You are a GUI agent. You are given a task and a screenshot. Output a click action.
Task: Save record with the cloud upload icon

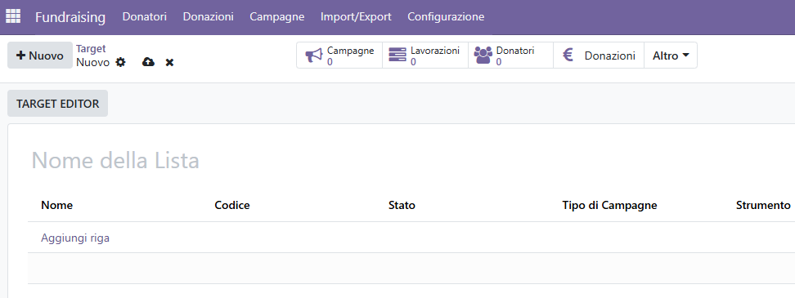148,62
